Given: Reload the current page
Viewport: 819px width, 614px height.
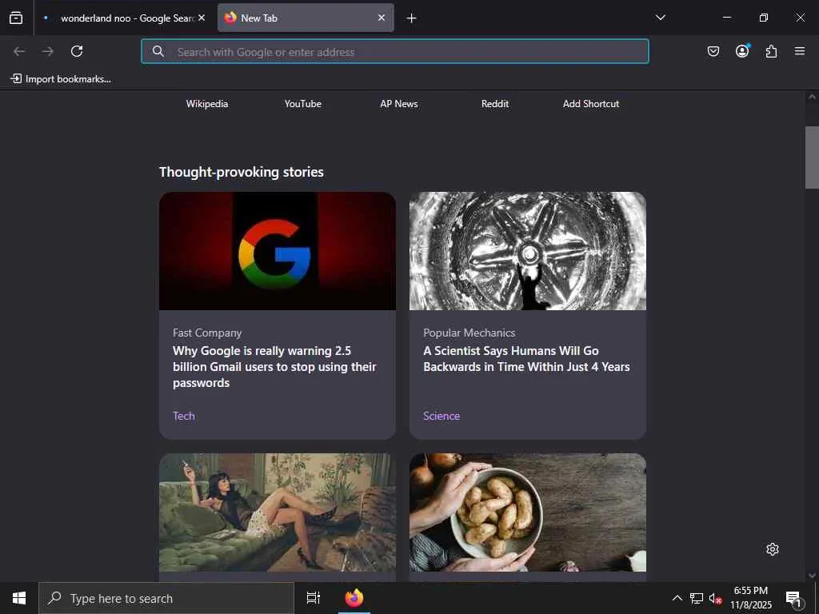Looking at the screenshot, I should [77, 51].
